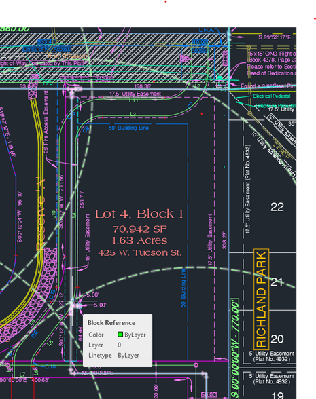Select the "RICHLAND PARK" boxed yellow label

(262, 299)
